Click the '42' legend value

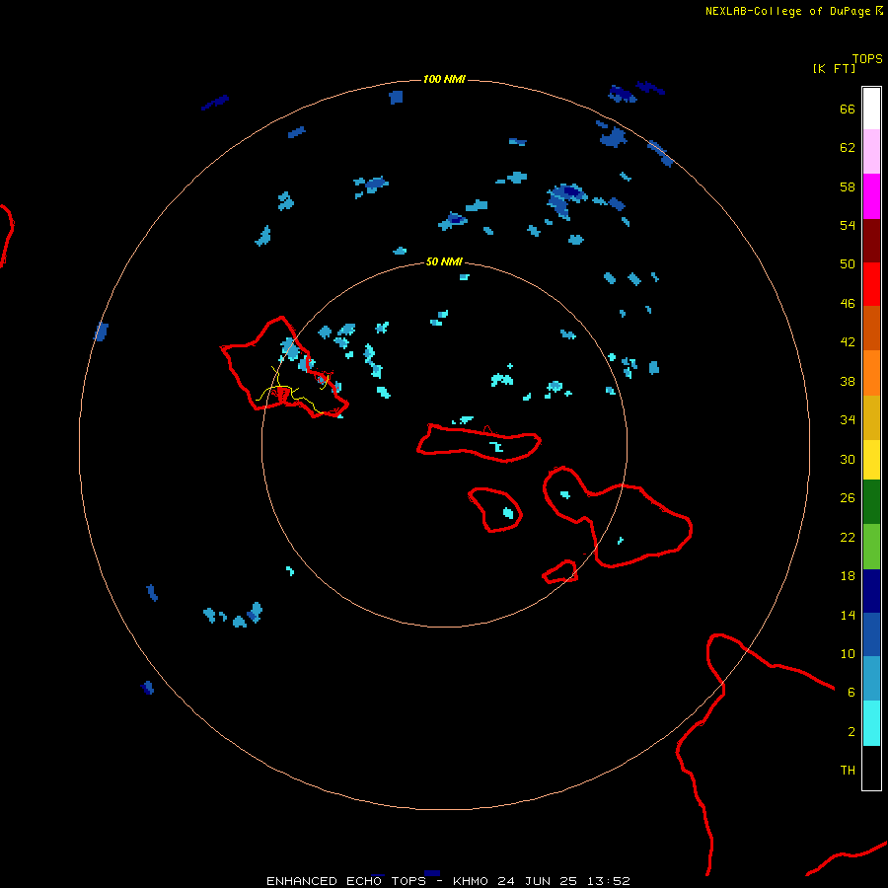[x=848, y=342]
